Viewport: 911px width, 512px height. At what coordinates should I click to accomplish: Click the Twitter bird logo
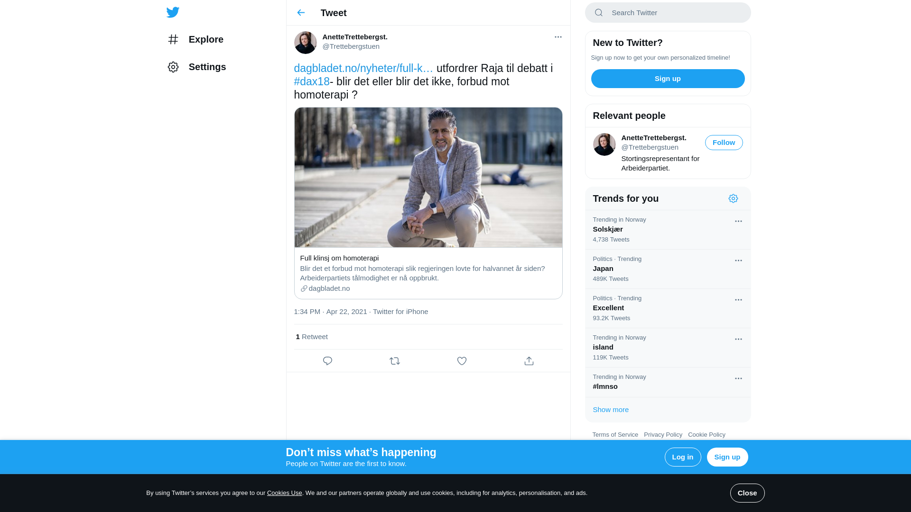point(173,12)
